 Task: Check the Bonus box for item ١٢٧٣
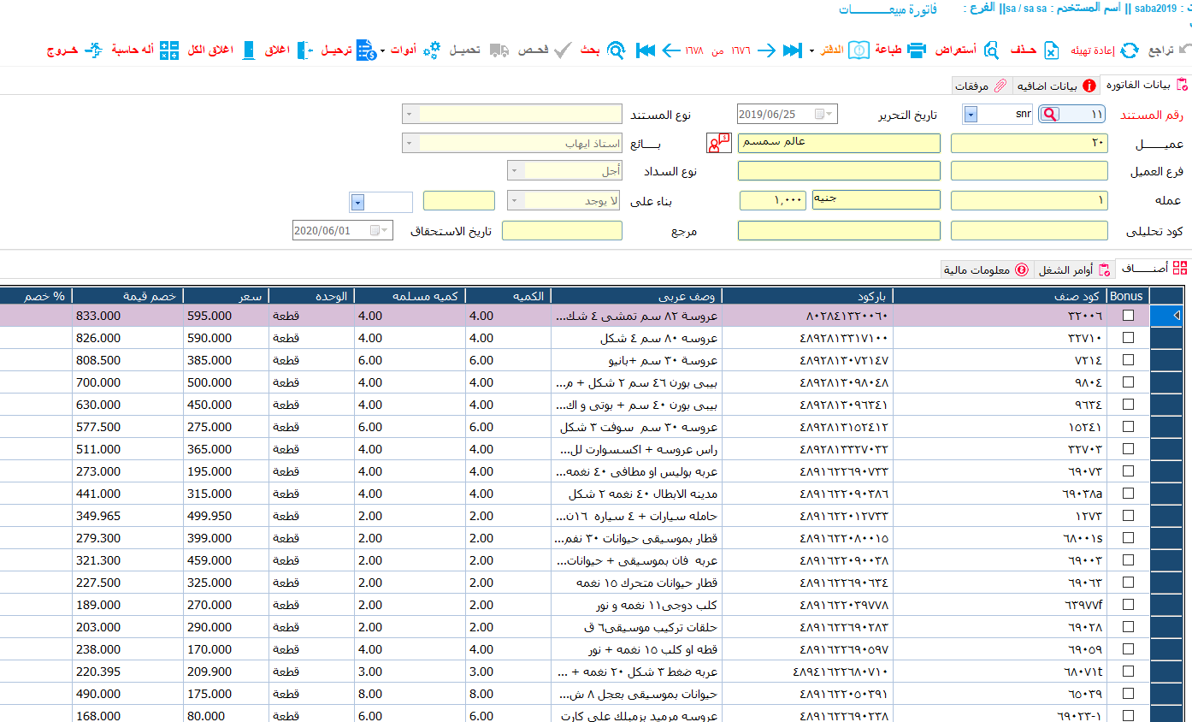coord(1129,516)
